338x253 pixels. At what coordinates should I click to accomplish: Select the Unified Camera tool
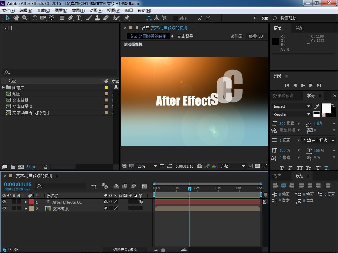click(x=43, y=18)
